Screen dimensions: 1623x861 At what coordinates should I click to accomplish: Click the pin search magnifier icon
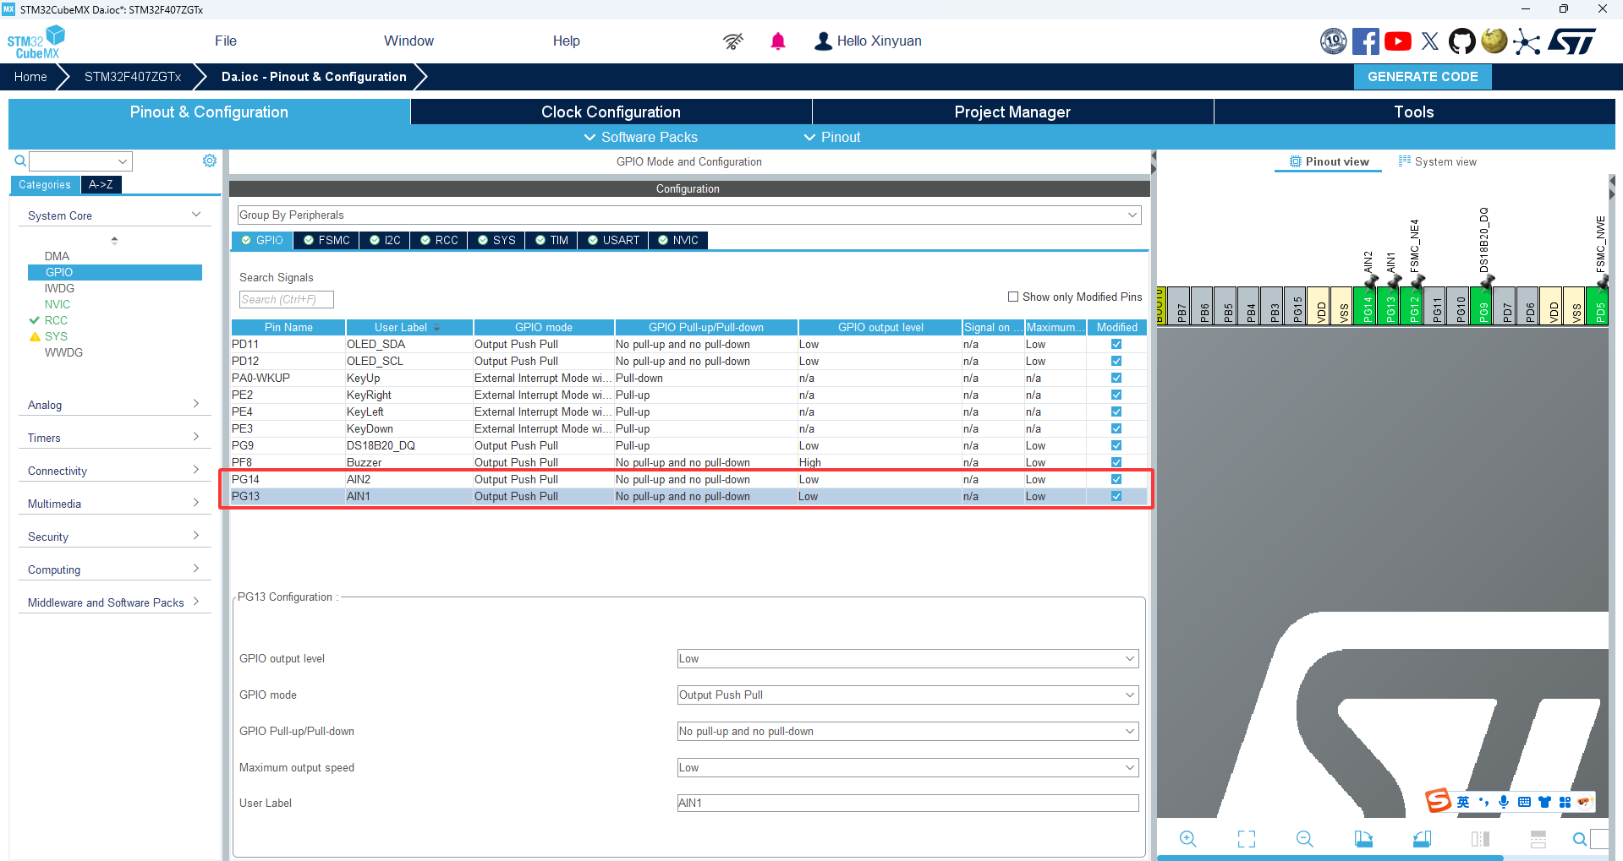click(x=1579, y=839)
